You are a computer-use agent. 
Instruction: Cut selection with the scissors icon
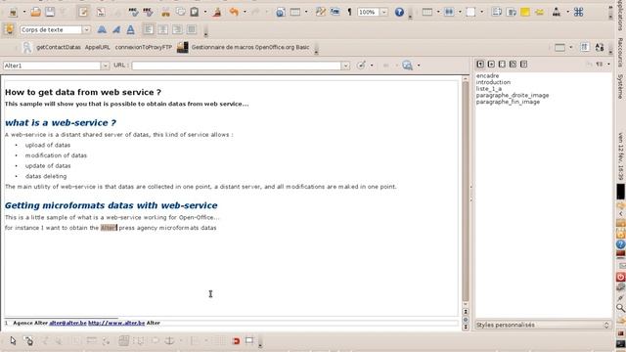point(165,12)
